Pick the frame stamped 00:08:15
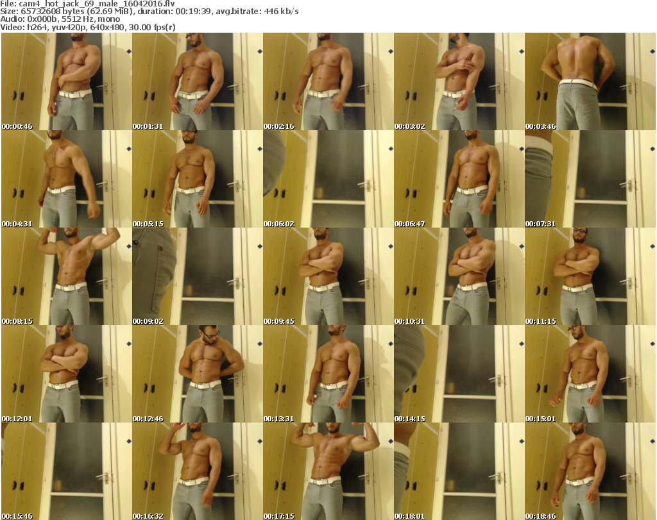Screen dimensions: 657x520 click(x=67, y=277)
